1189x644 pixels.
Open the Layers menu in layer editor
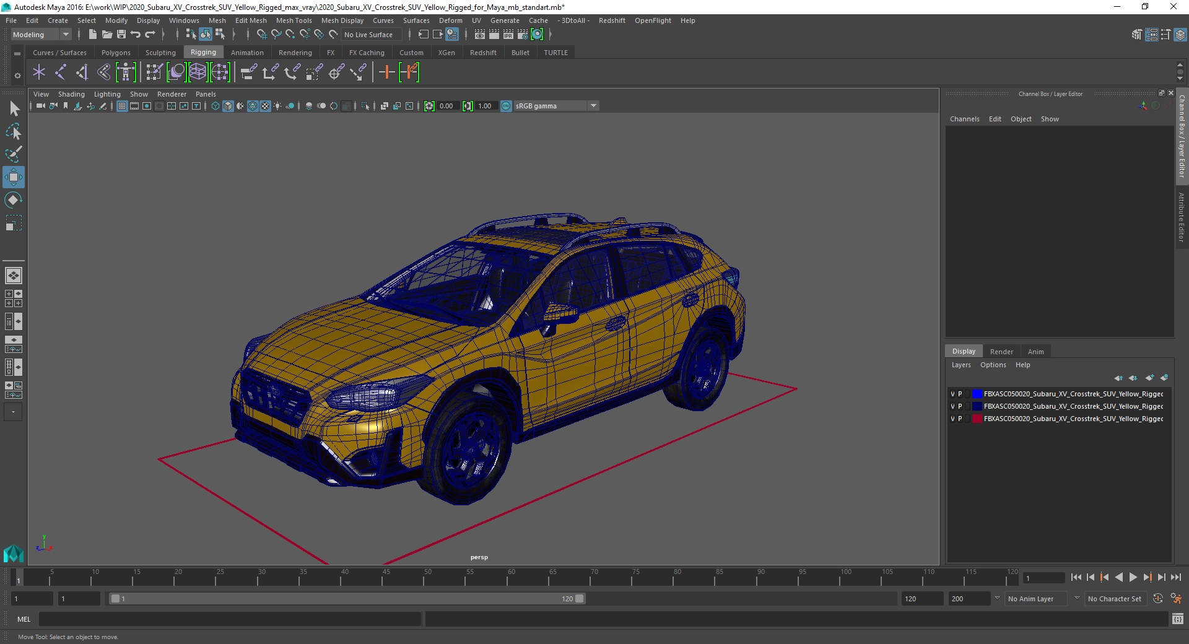click(961, 365)
